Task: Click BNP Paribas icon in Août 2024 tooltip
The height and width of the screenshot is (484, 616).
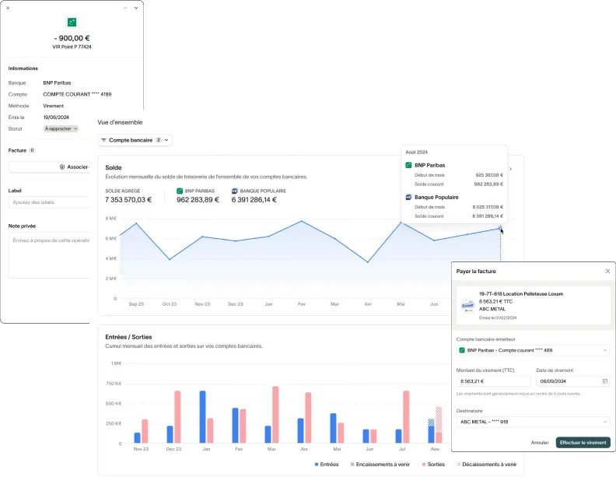Action: [408, 165]
